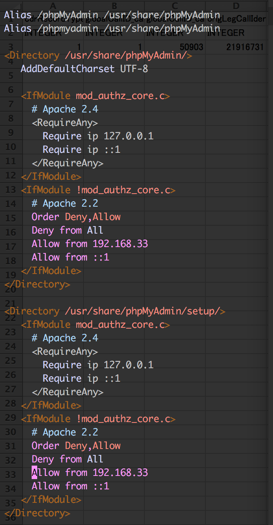Select spreadsheet row header 8

click(11, 118)
